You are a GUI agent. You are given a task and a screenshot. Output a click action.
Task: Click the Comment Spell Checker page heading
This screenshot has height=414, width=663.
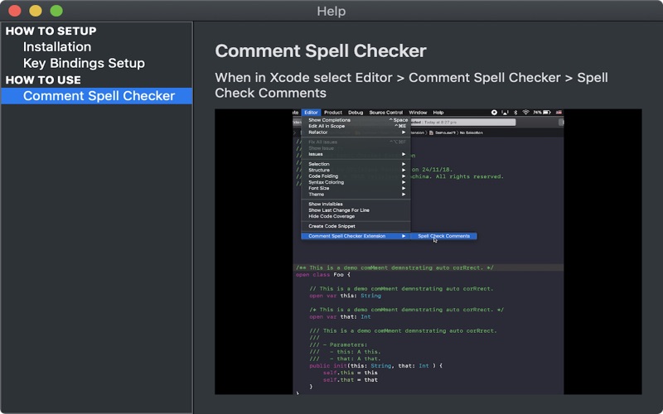(x=321, y=51)
